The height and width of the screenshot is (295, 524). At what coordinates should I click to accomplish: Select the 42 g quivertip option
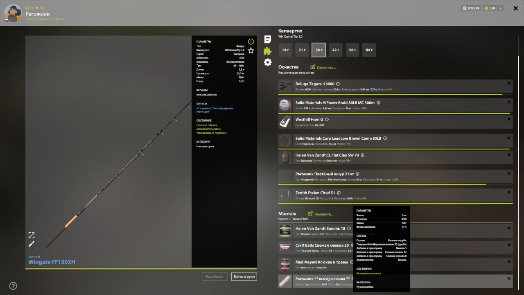click(336, 50)
